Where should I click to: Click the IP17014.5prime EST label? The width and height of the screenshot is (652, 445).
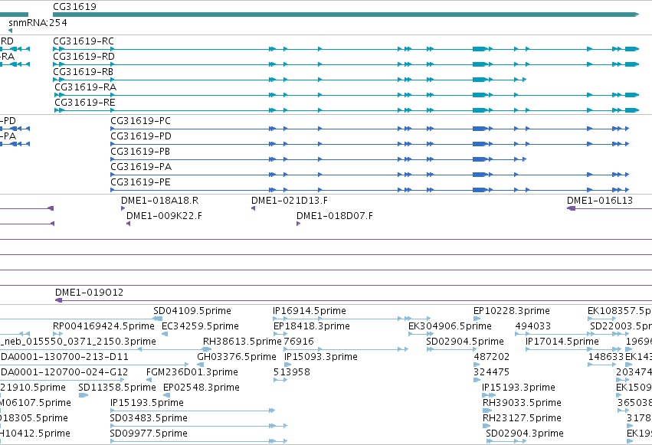point(562,342)
